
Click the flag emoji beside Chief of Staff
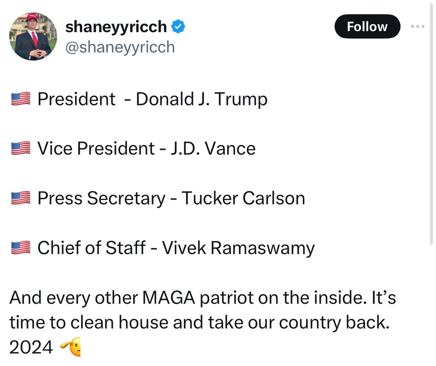(x=21, y=248)
